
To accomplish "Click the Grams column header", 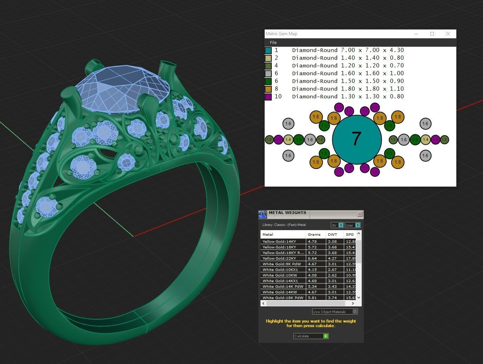I will tap(316, 234).
